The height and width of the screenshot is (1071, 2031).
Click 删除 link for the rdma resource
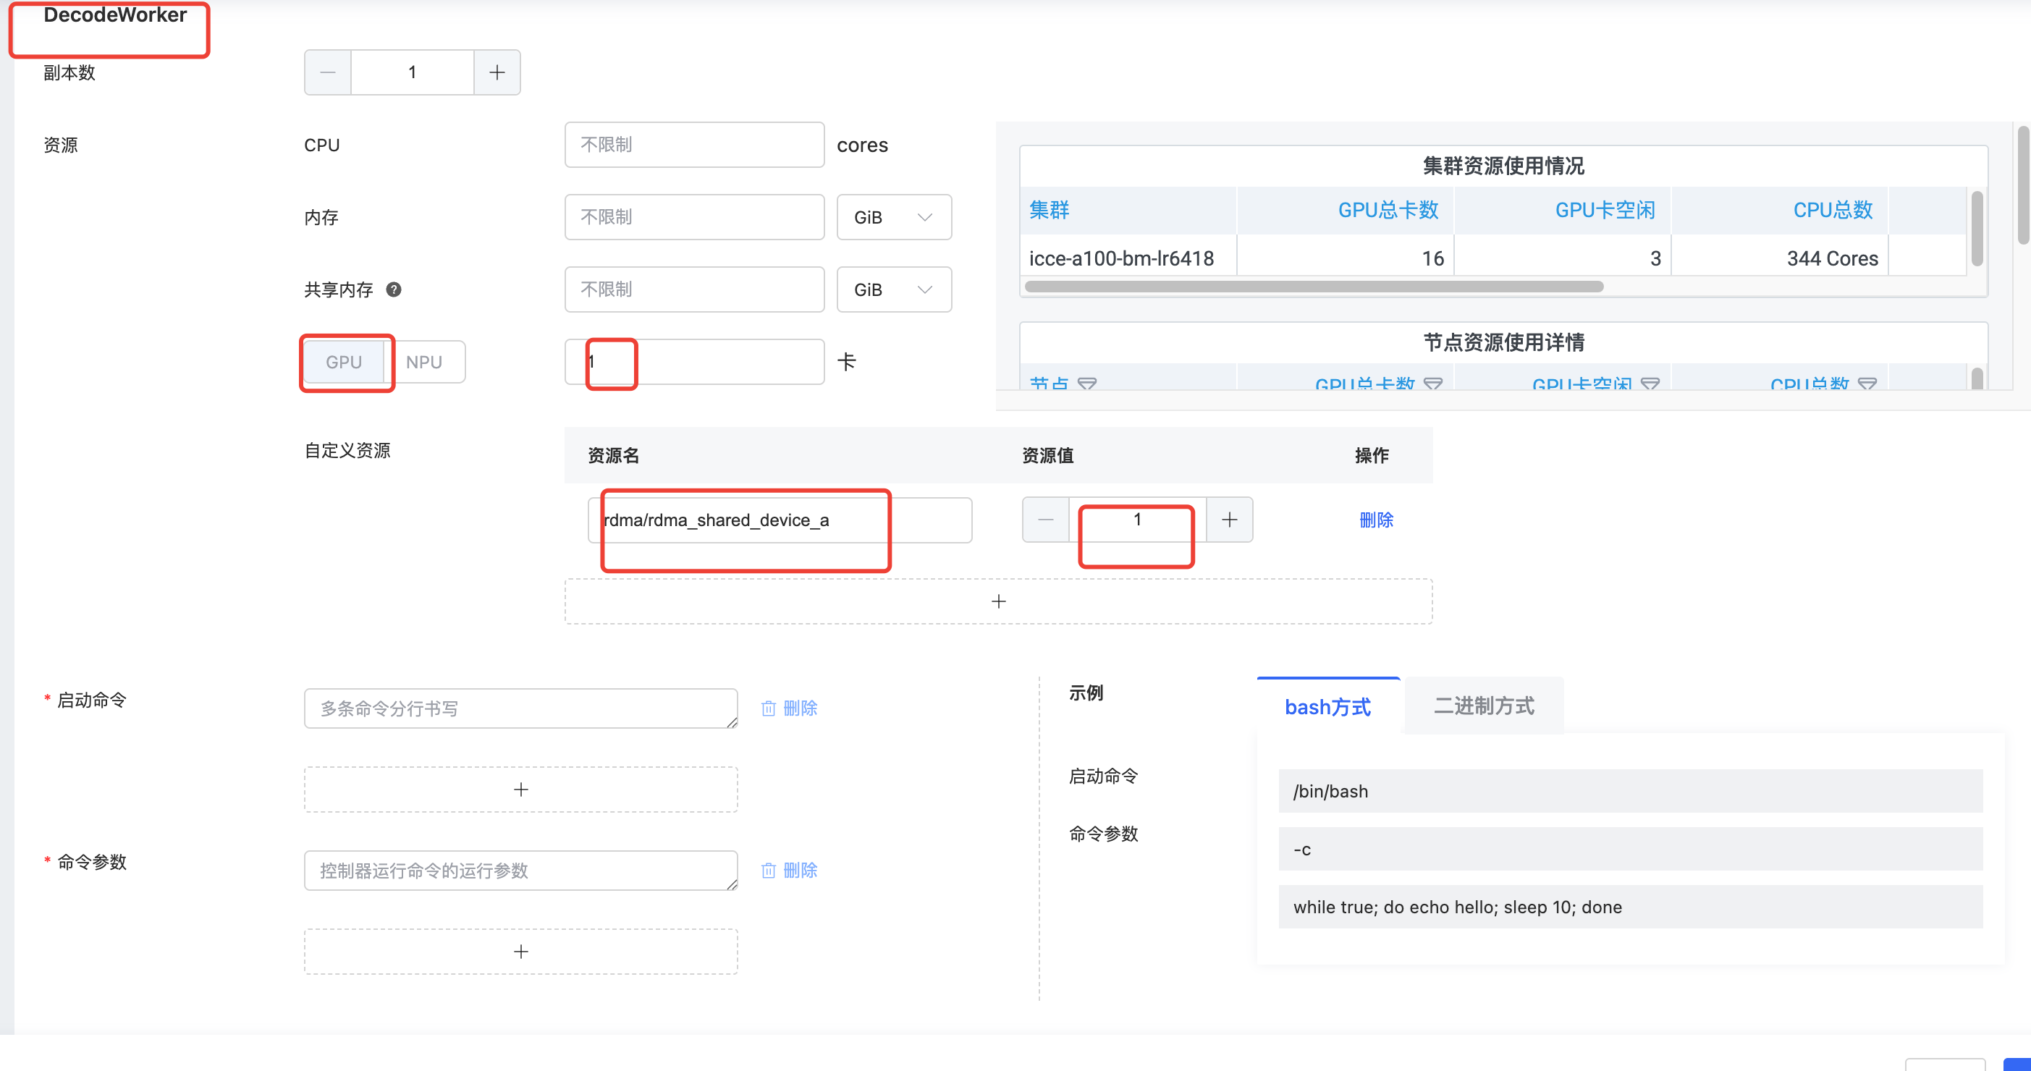pos(1377,520)
